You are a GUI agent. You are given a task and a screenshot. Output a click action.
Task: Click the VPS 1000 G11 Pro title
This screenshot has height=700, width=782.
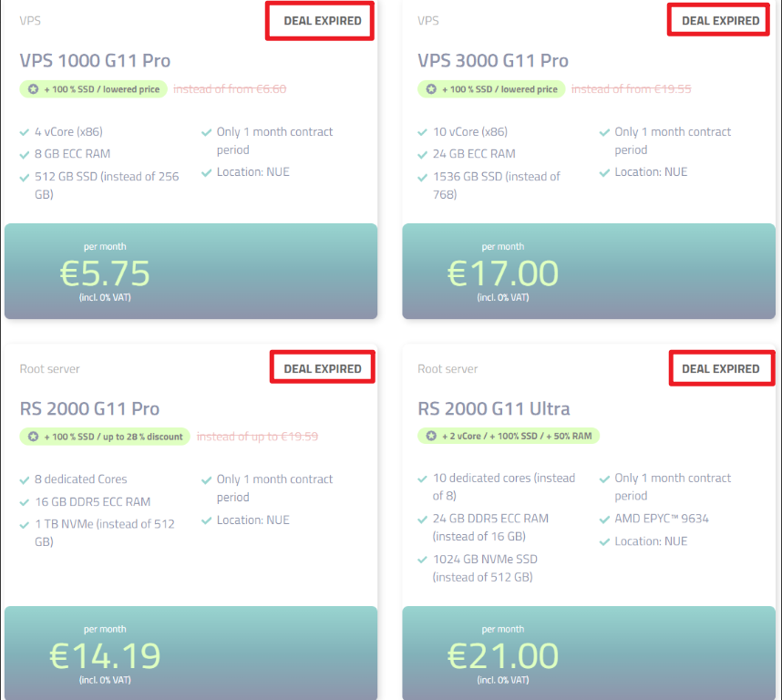pyautogui.click(x=95, y=61)
